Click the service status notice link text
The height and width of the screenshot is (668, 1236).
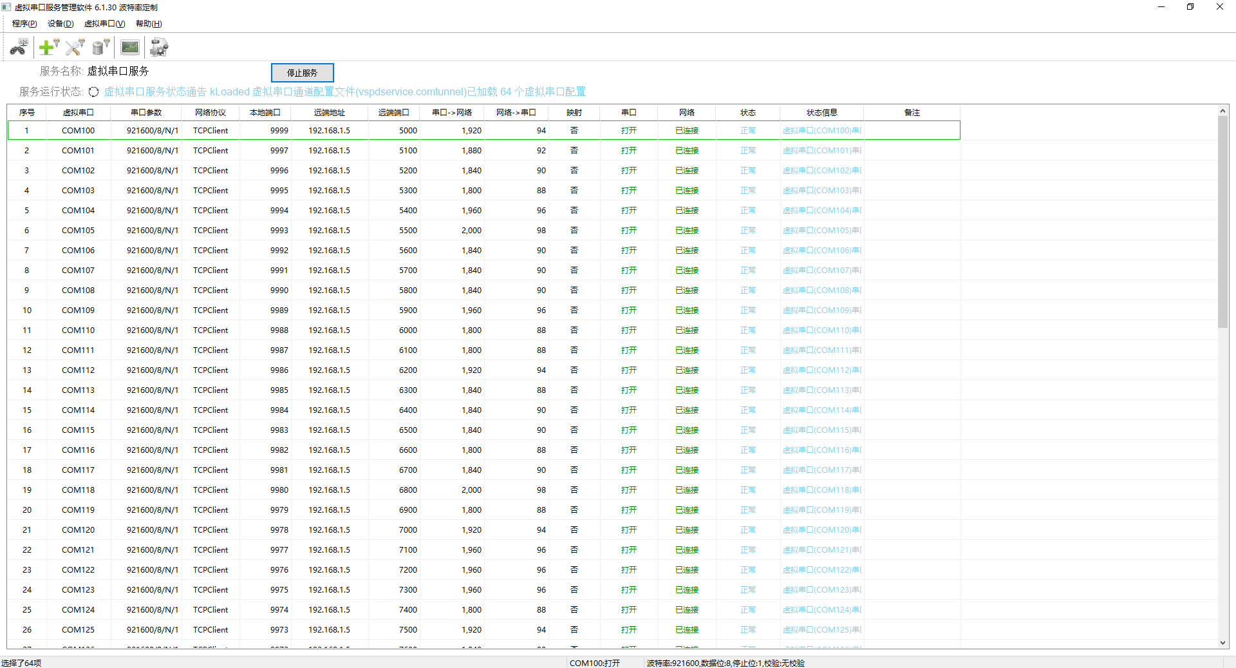(x=344, y=92)
